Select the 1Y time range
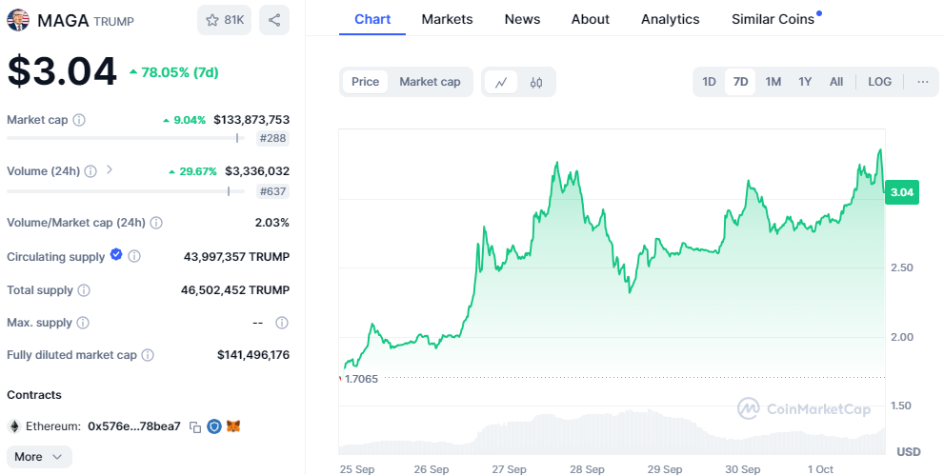 click(805, 82)
